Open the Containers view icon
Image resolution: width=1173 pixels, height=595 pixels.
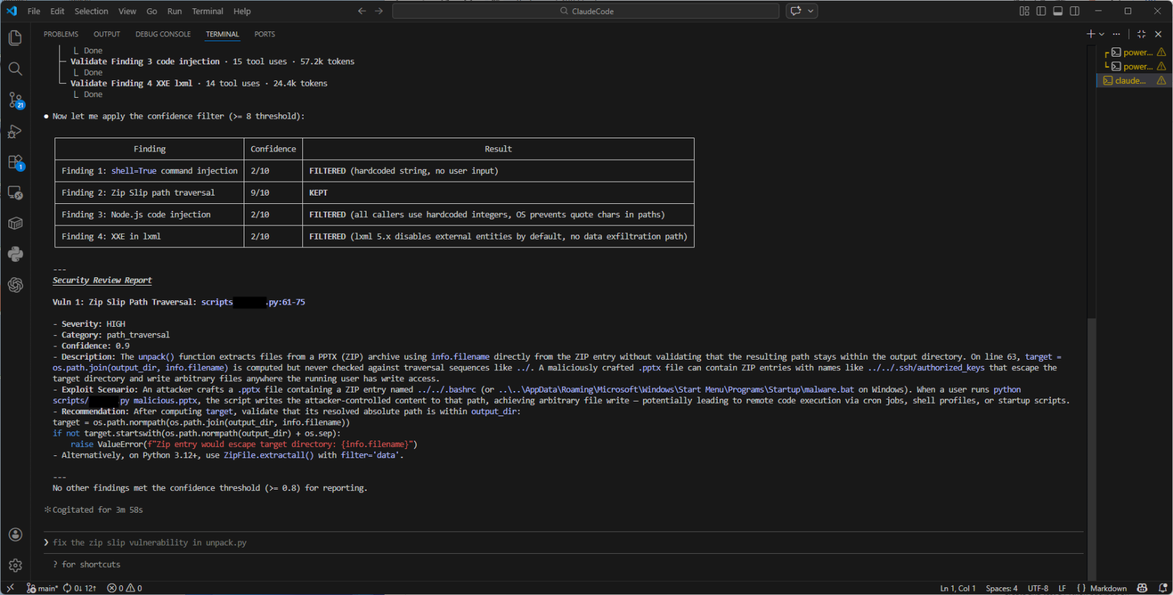[x=15, y=223]
